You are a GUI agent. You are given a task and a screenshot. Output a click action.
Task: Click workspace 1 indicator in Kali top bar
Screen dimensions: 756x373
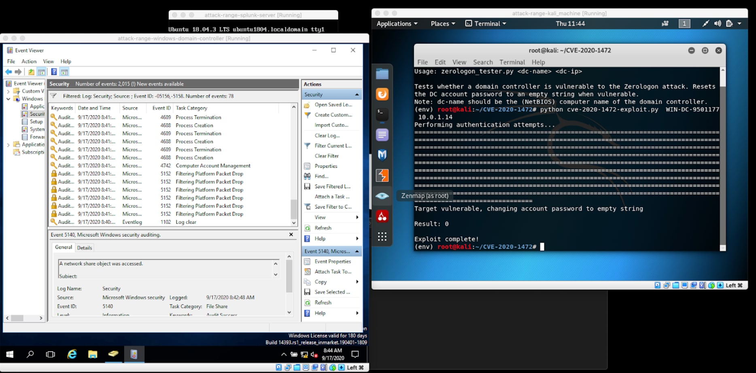tap(684, 23)
